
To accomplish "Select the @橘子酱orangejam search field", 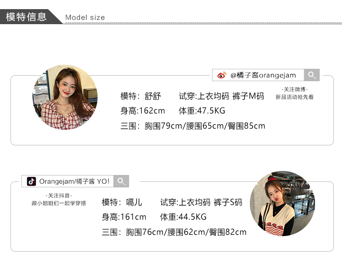I will click(263, 75).
